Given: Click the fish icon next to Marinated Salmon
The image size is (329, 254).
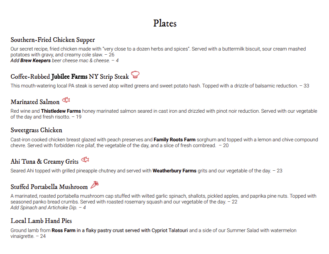Looking at the screenshot, I should pyautogui.click(x=66, y=100).
